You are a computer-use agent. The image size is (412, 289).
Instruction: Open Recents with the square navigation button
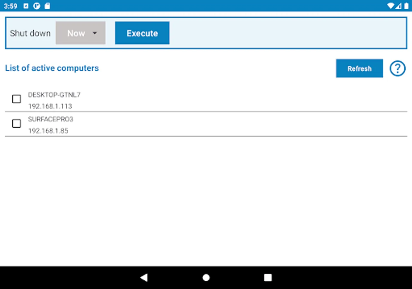click(267, 277)
